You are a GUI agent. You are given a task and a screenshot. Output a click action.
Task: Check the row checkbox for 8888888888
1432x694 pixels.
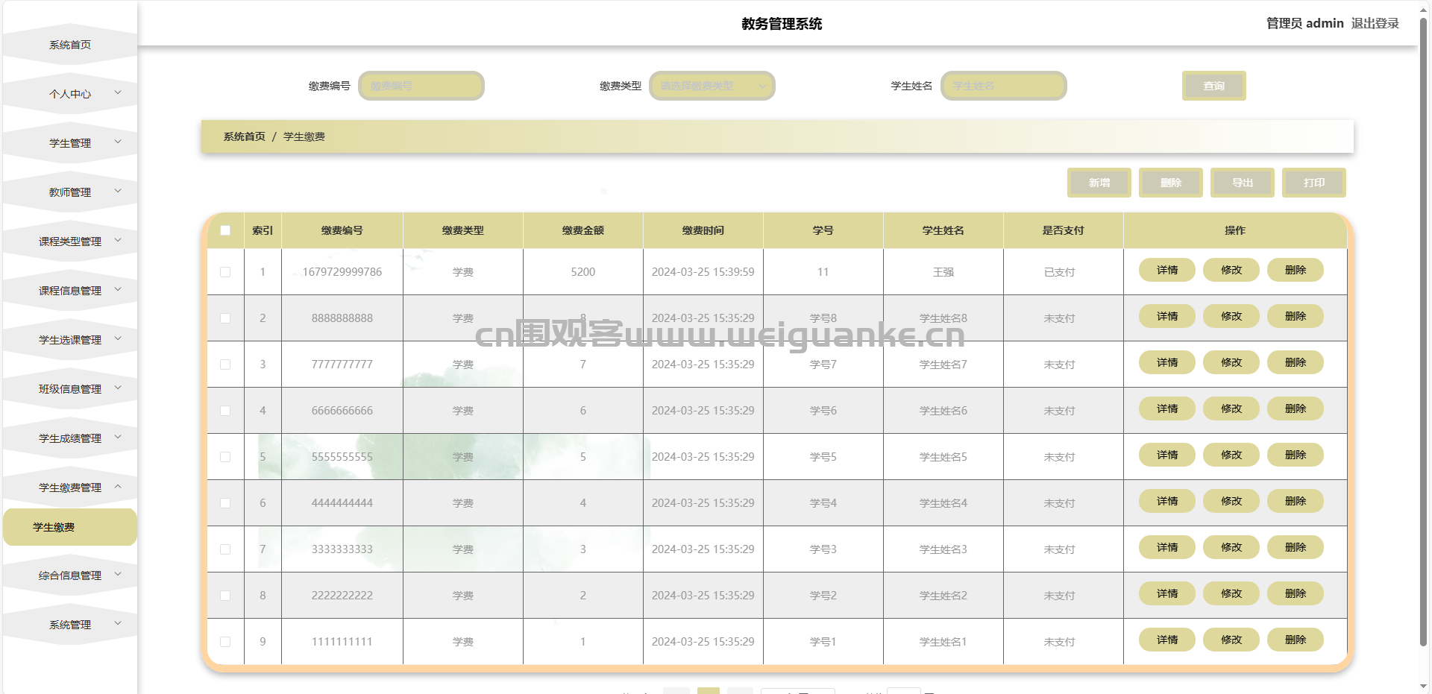pos(225,318)
